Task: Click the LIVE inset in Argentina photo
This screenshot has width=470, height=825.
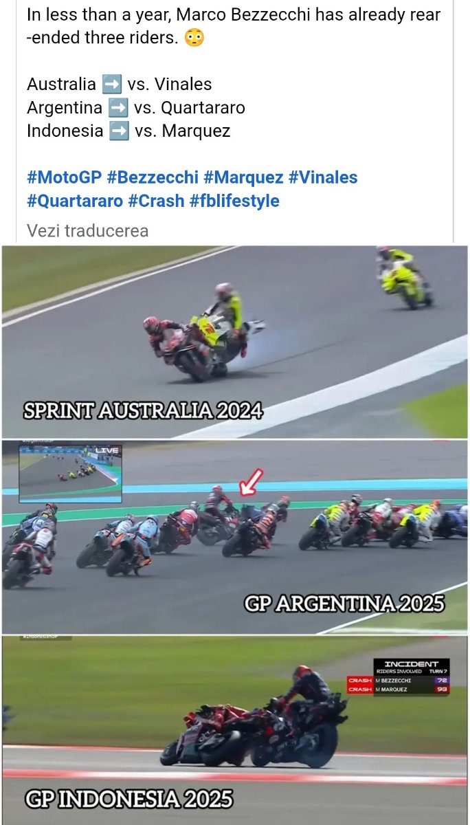Action: coord(70,473)
